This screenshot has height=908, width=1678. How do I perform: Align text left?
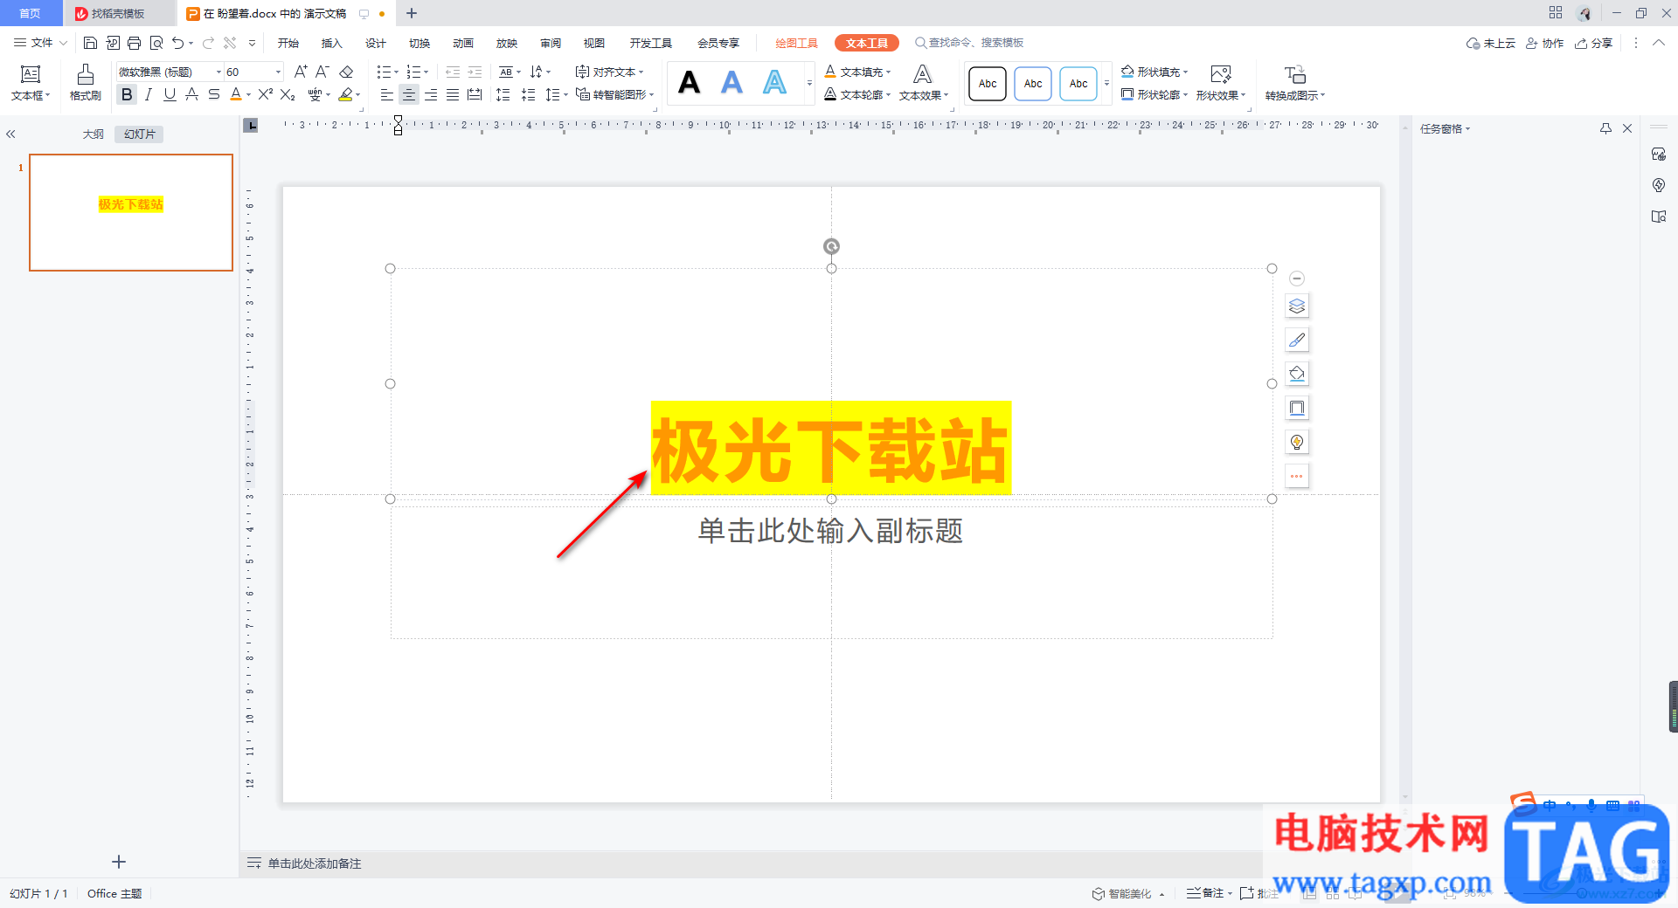click(387, 94)
